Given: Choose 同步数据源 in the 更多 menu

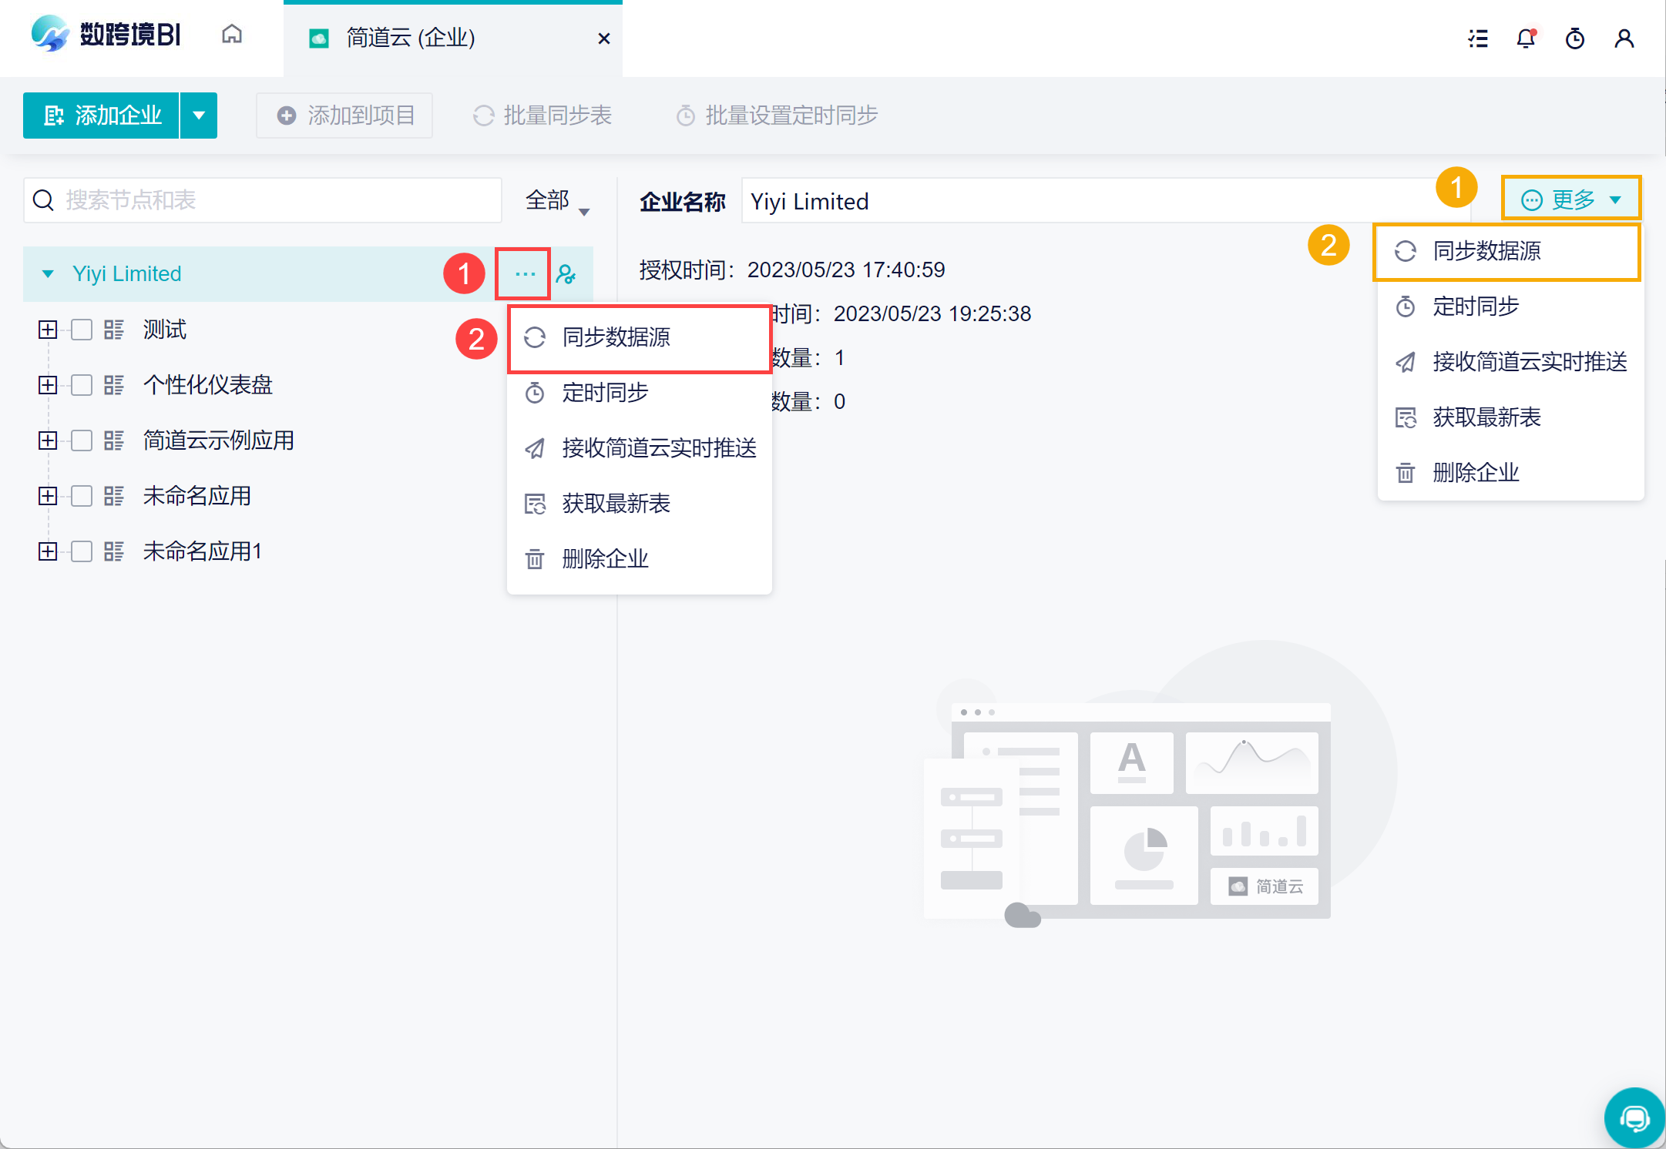Looking at the screenshot, I should [x=1510, y=251].
